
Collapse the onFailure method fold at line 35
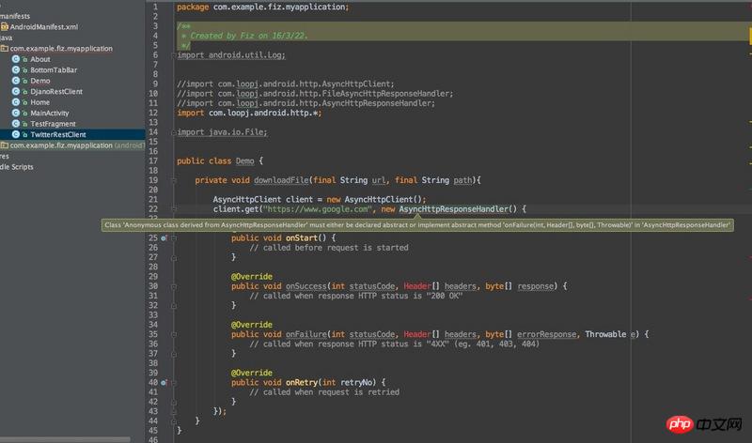pos(174,334)
